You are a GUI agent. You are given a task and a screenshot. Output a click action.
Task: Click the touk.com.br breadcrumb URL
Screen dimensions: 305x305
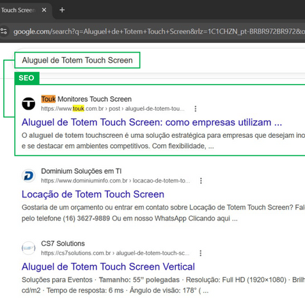[113, 109]
